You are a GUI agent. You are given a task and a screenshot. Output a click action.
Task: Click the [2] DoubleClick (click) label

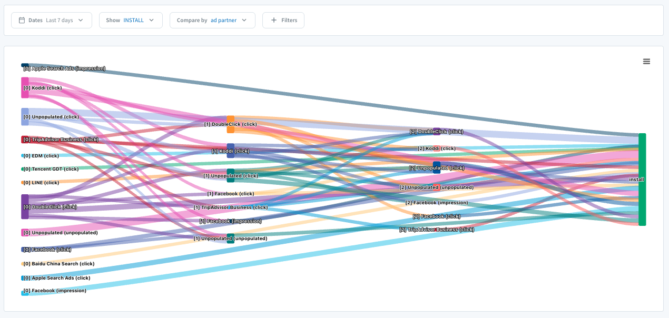pos(437,132)
